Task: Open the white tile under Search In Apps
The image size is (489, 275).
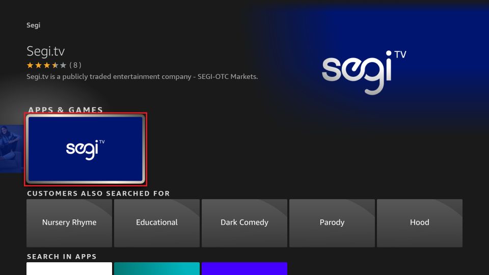Action: coord(69,268)
